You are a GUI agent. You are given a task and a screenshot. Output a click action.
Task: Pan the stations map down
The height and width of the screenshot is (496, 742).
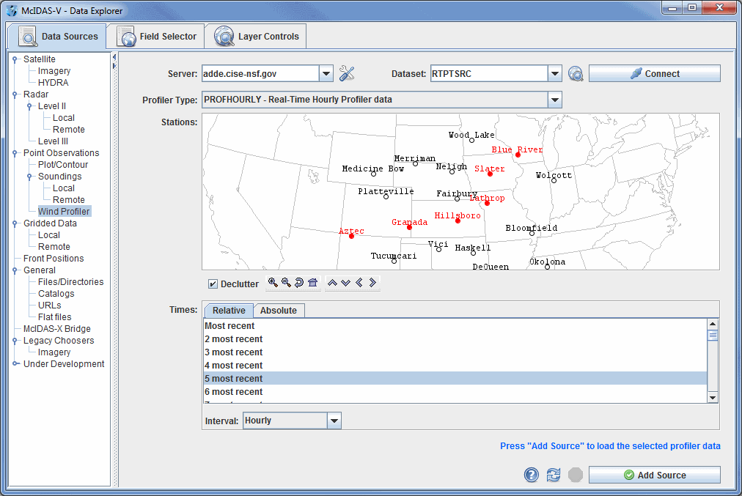(345, 282)
